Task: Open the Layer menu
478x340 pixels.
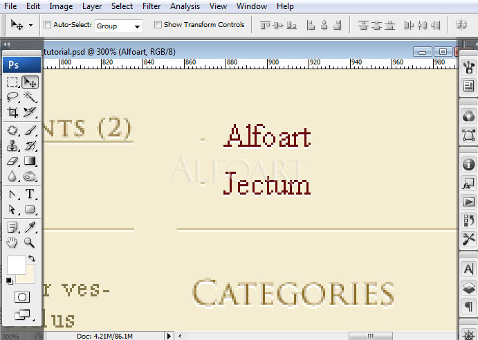Action: [x=92, y=6]
